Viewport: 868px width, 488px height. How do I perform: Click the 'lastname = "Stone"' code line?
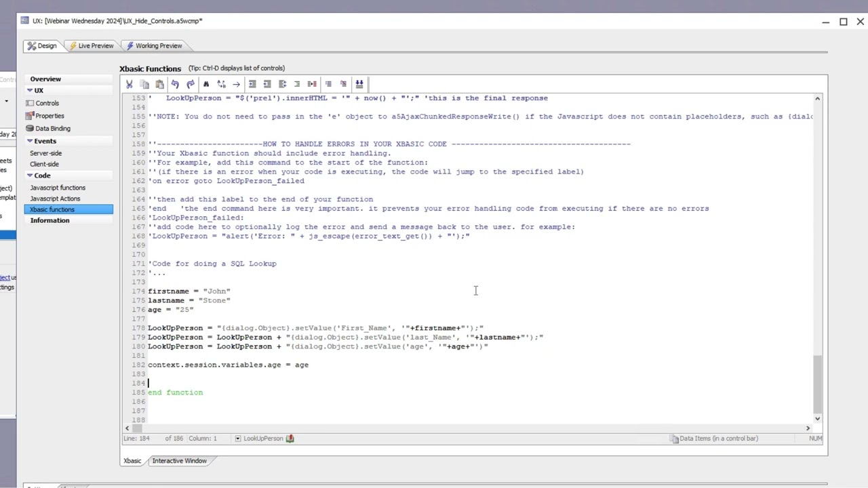click(189, 300)
